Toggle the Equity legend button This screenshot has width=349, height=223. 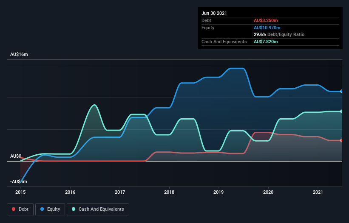(50, 209)
